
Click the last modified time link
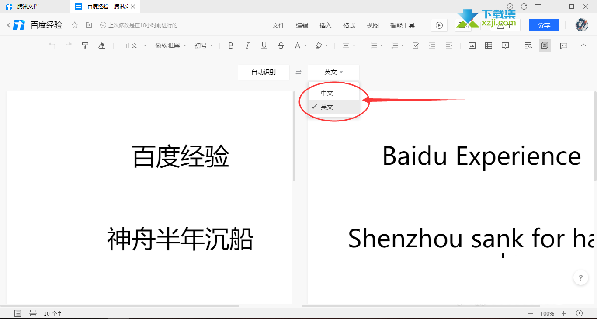[x=143, y=25]
